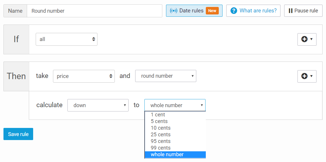Pick '99 cents' rounding option
The height and width of the screenshot is (162, 326).
[161, 148]
